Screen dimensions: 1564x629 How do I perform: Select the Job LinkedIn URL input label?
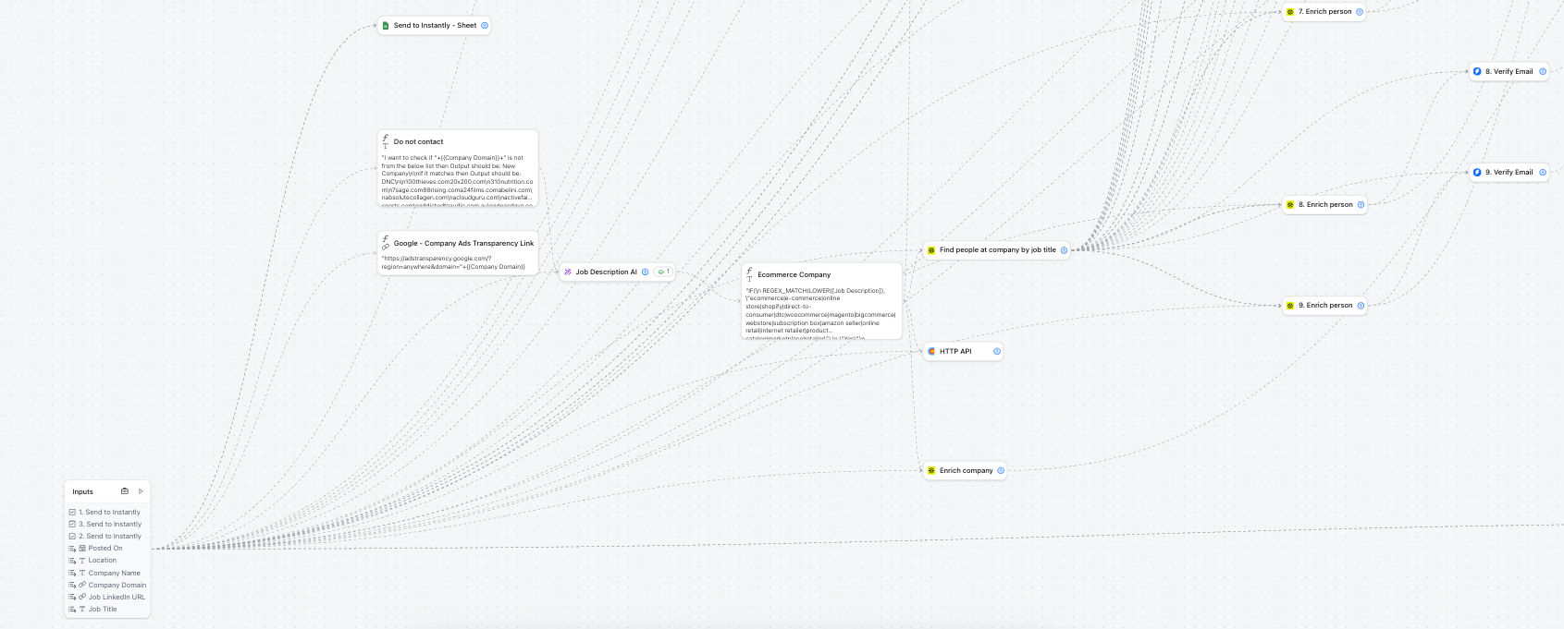117,598
